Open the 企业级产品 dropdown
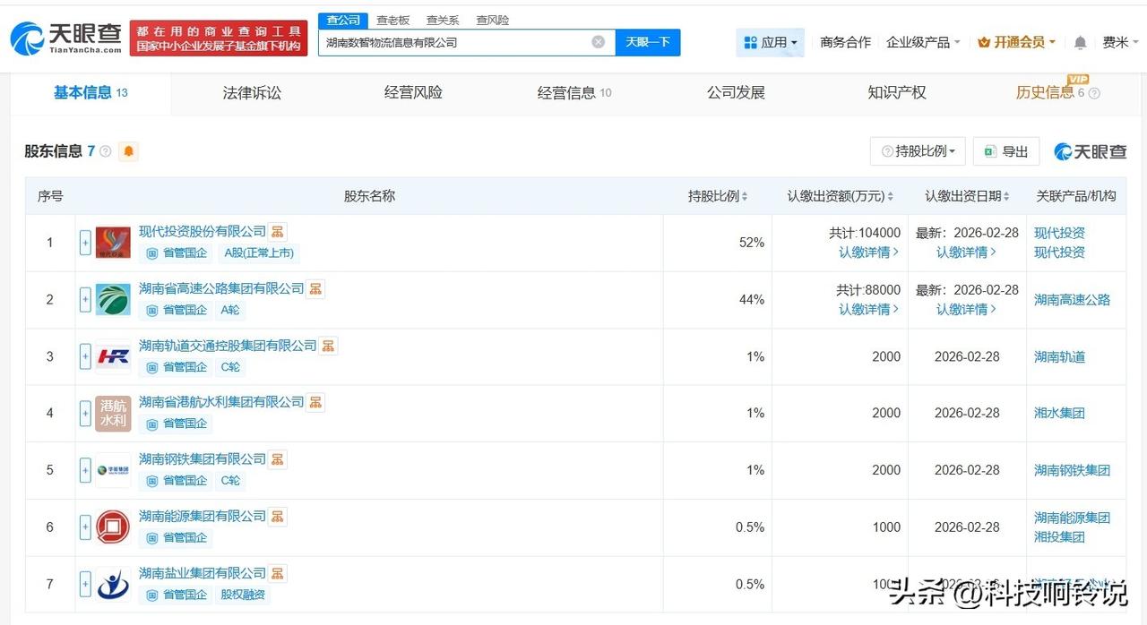 tap(923, 42)
